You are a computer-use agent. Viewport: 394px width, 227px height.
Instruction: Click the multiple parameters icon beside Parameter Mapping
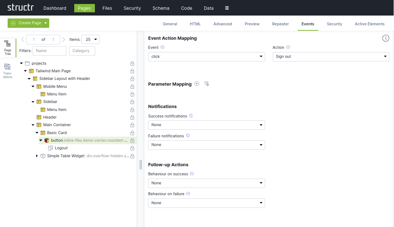click(206, 84)
